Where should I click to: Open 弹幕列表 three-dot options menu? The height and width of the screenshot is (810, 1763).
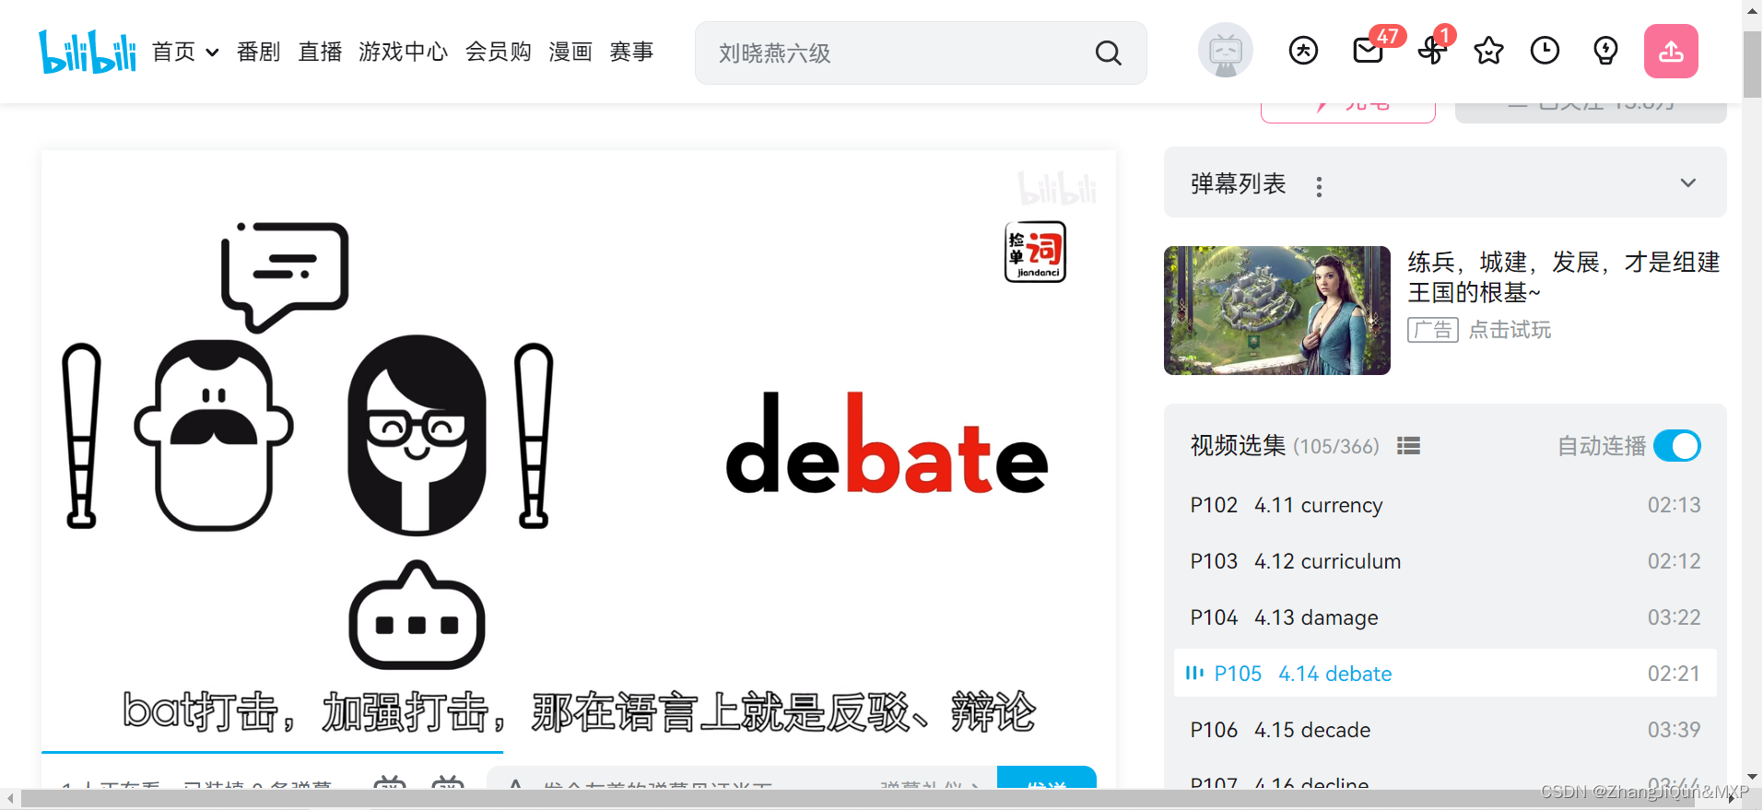click(x=1319, y=187)
